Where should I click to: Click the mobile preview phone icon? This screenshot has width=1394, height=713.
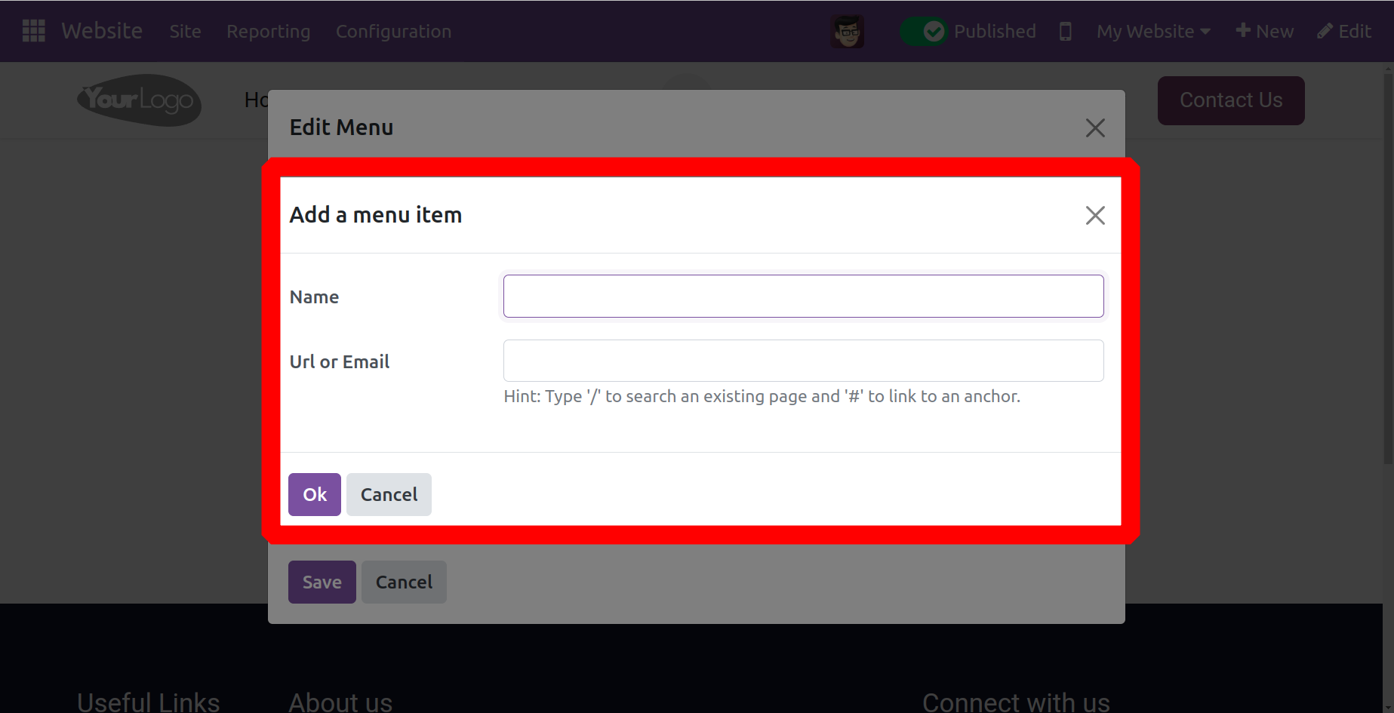click(1065, 32)
